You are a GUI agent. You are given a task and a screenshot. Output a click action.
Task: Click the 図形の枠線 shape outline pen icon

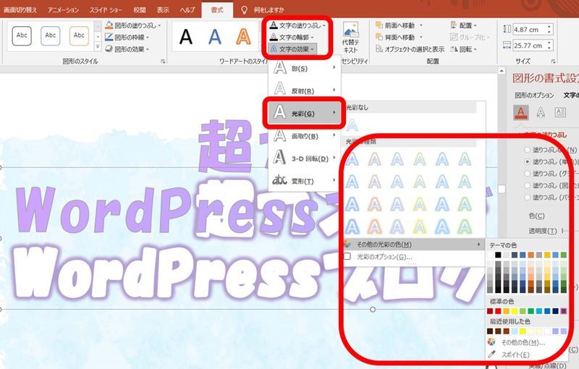[x=109, y=37]
